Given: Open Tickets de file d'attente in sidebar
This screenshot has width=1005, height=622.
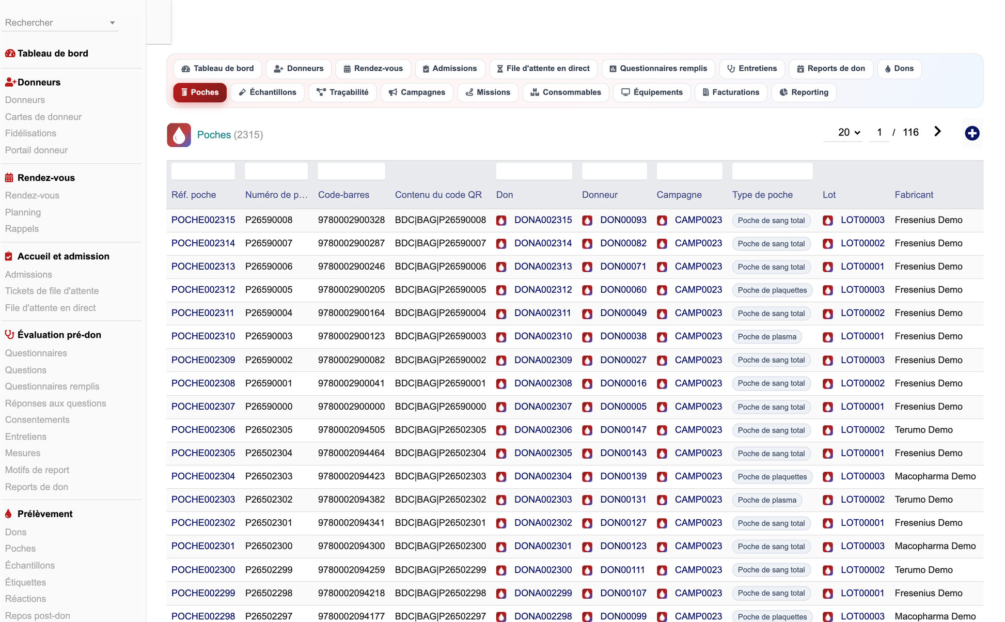Looking at the screenshot, I should tap(52, 291).
